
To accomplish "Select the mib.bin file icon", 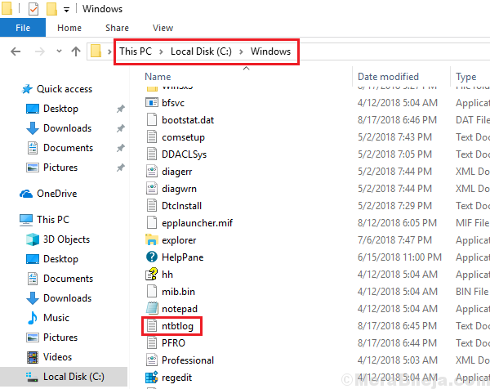I will click(152, 291).
